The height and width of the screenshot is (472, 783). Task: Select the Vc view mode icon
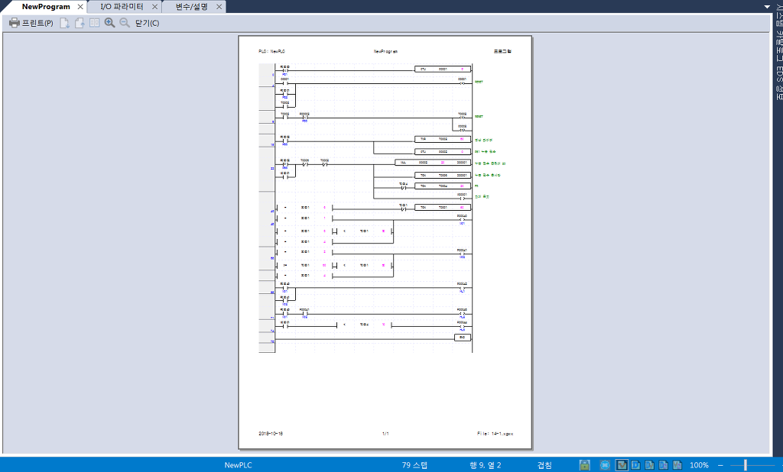tap(677, 465)
